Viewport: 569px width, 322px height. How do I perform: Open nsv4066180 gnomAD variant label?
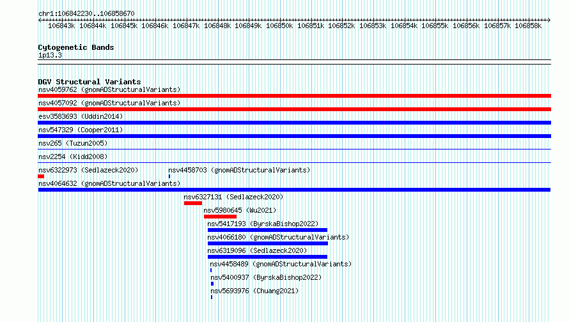278,237
